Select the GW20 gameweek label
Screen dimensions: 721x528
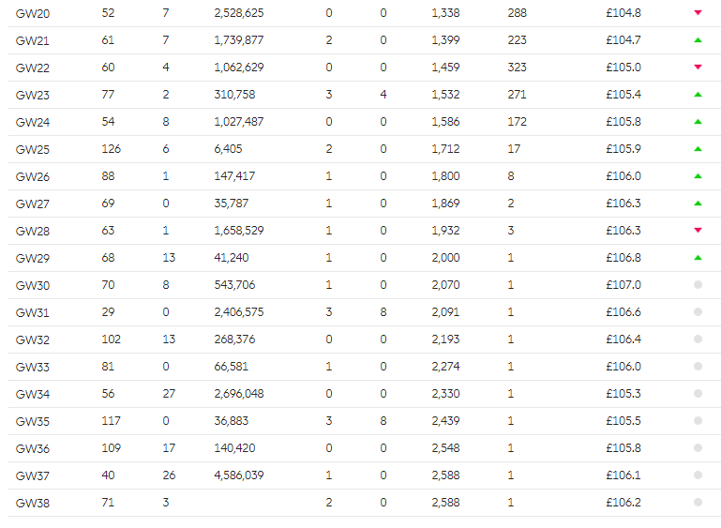[33, 13]
